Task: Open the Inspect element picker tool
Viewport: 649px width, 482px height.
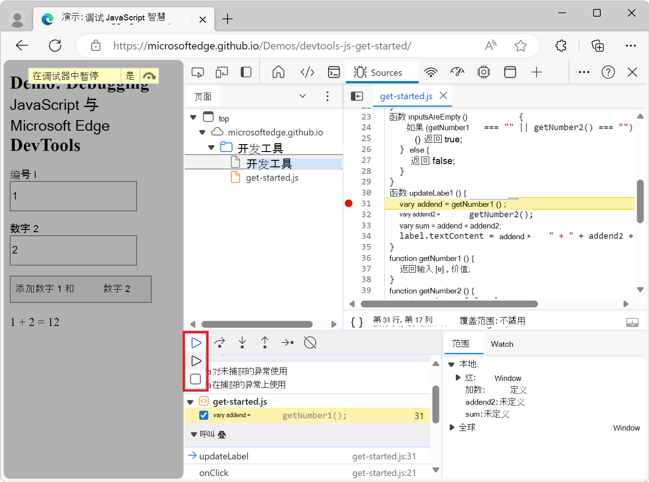Action: tap(198, 72)
